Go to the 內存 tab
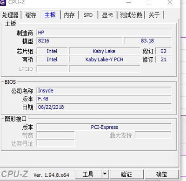The width and height of the screenshot is (186, 181). 69,15
